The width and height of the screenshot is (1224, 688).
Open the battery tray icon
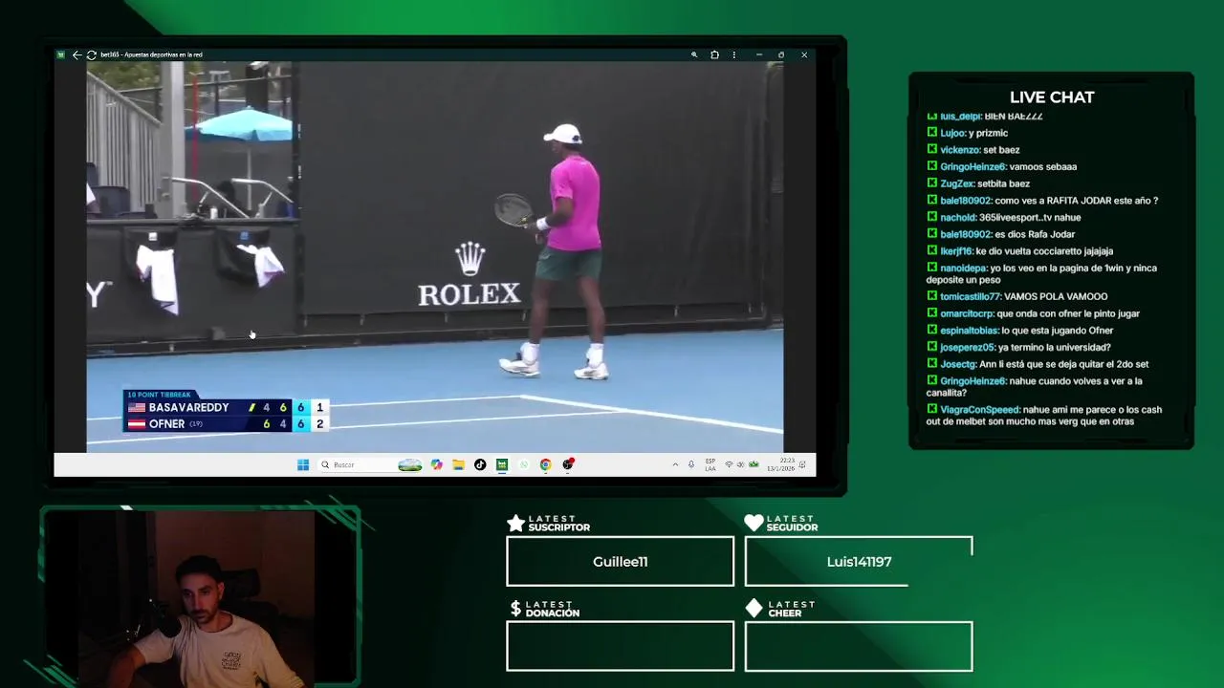pos(754,464)
